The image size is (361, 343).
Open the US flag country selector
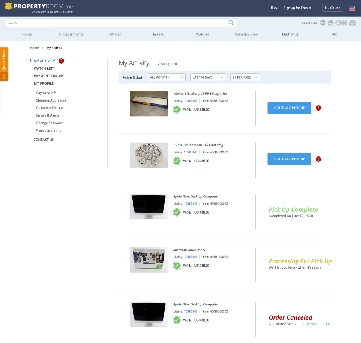click(352, 8)
